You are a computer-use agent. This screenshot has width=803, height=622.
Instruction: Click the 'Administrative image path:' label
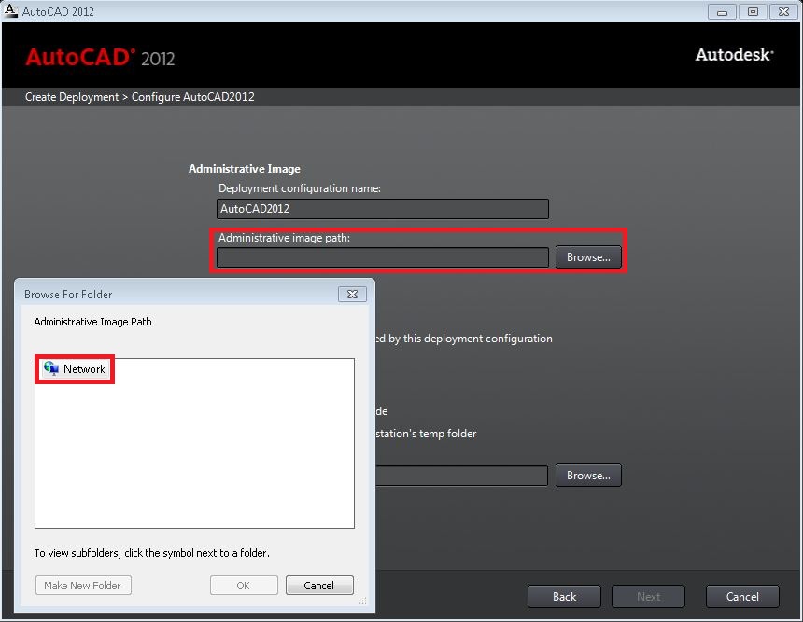[x=284, y=238]
